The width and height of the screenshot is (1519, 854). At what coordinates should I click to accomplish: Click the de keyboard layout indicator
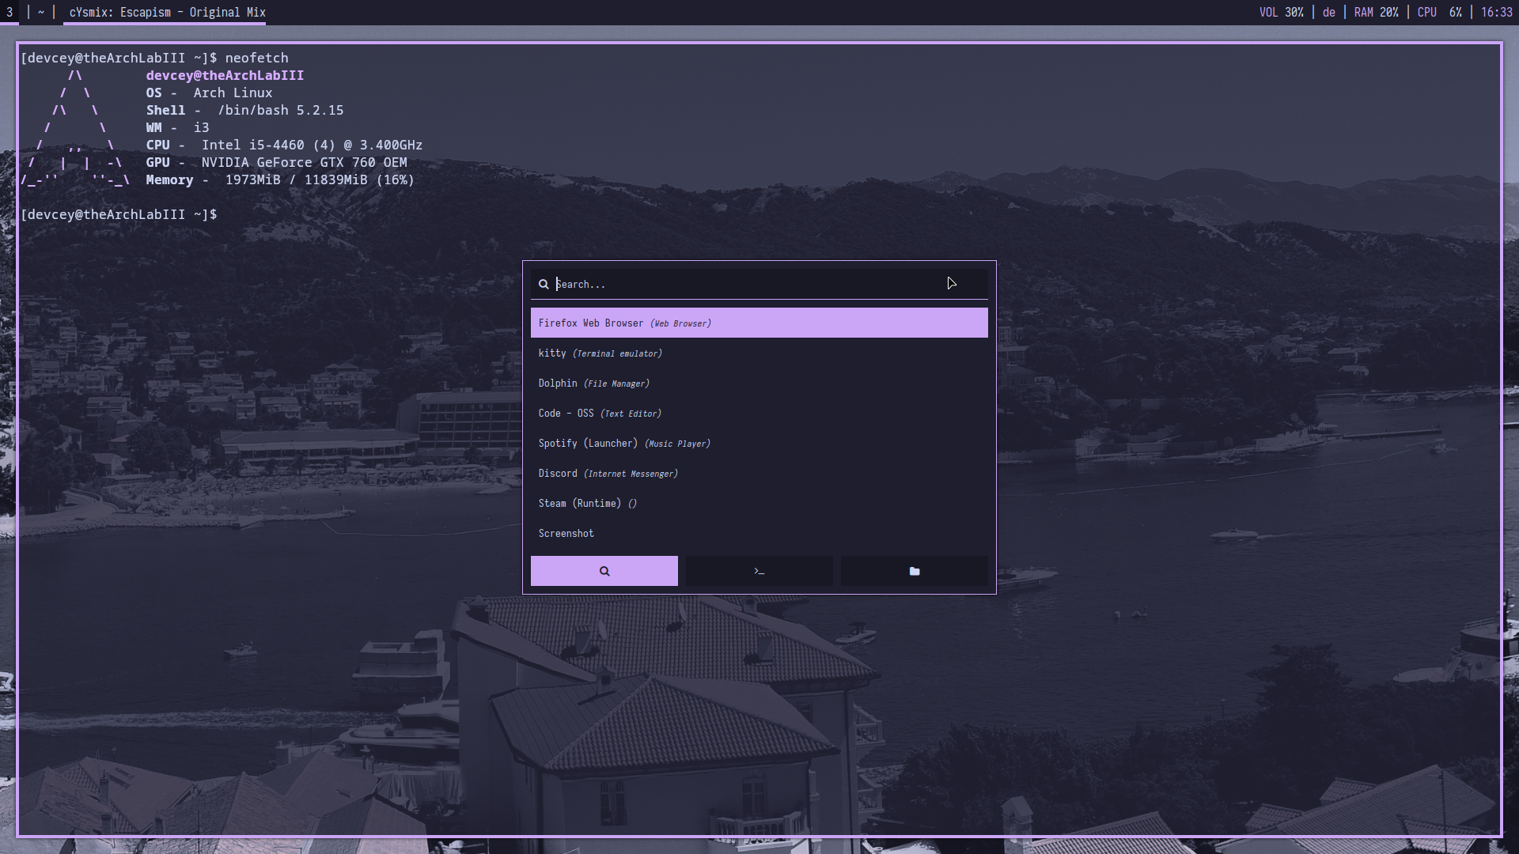click(x=1328, y=12)
